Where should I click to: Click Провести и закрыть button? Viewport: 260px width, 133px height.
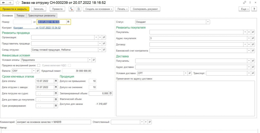15,9
